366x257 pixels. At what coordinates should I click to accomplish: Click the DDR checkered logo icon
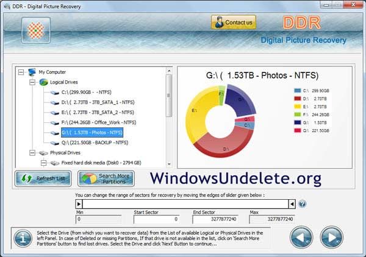(36, 30)
